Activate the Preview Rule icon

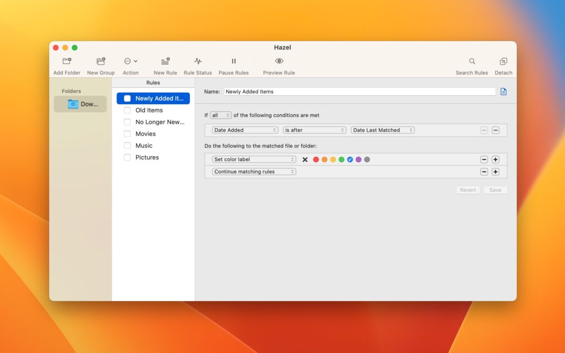tap(279, 61)
